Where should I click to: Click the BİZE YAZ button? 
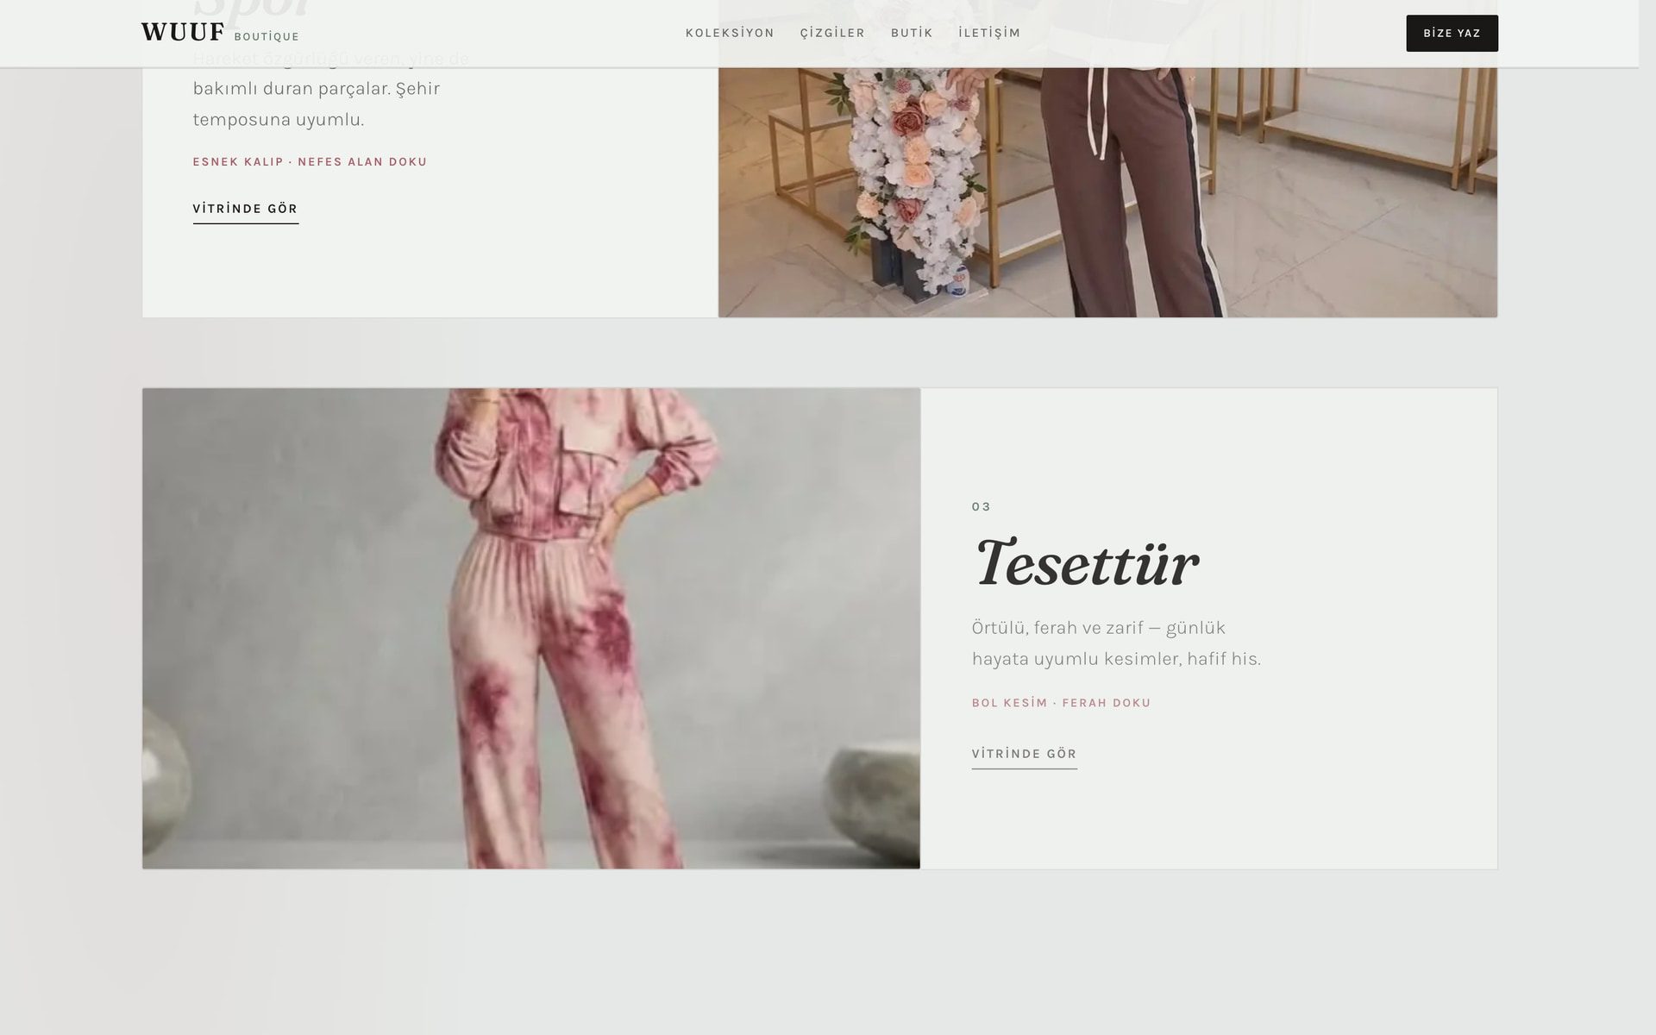coord(1452,34)
